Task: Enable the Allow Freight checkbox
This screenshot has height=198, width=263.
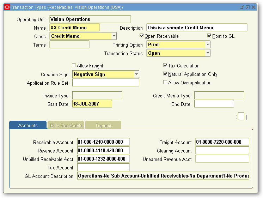Action: click(x=74, y=65)
